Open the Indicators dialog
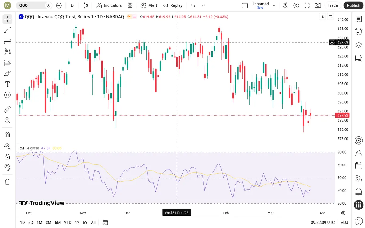This screenshot has height=228, width=365. (x=109, y=5)
